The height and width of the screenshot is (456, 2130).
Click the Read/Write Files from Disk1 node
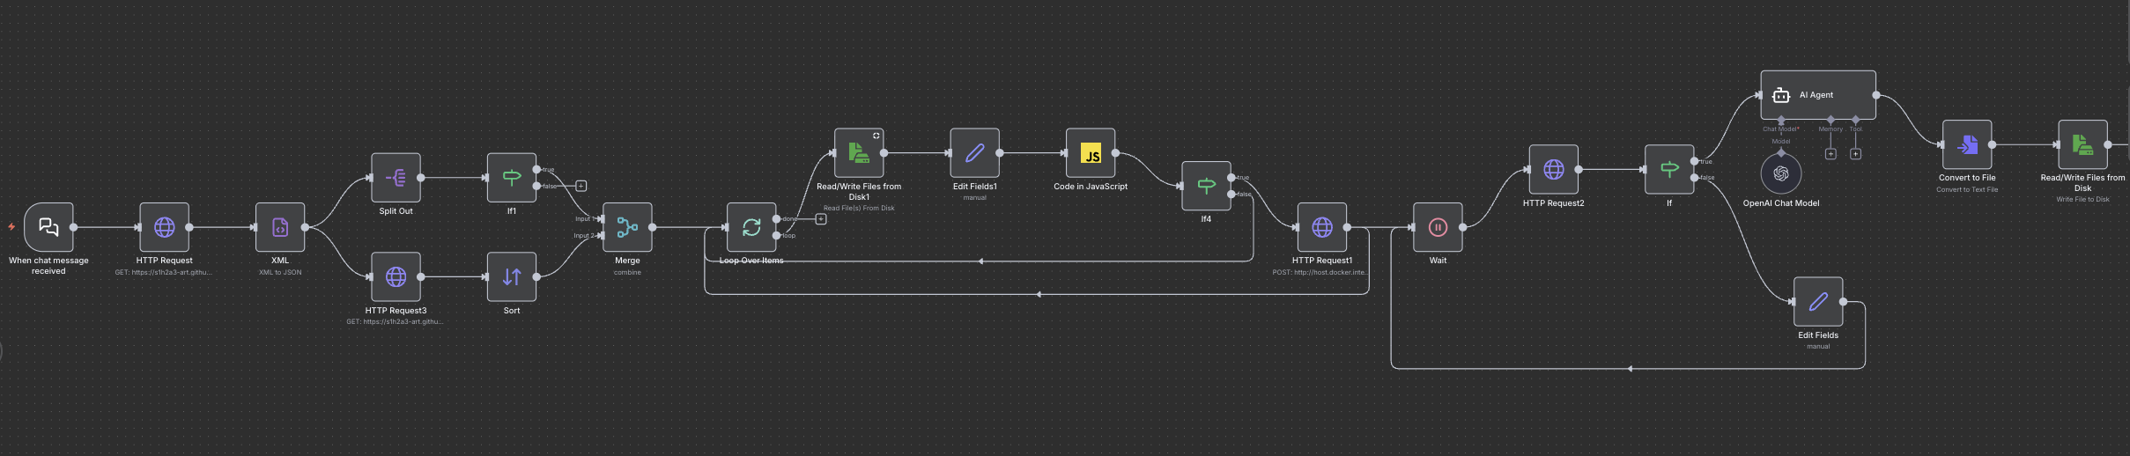(x=859, y=153)
